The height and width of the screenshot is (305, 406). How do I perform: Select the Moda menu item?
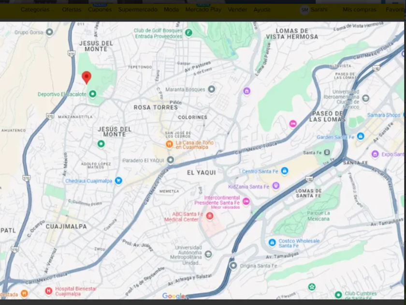[172, 10]
